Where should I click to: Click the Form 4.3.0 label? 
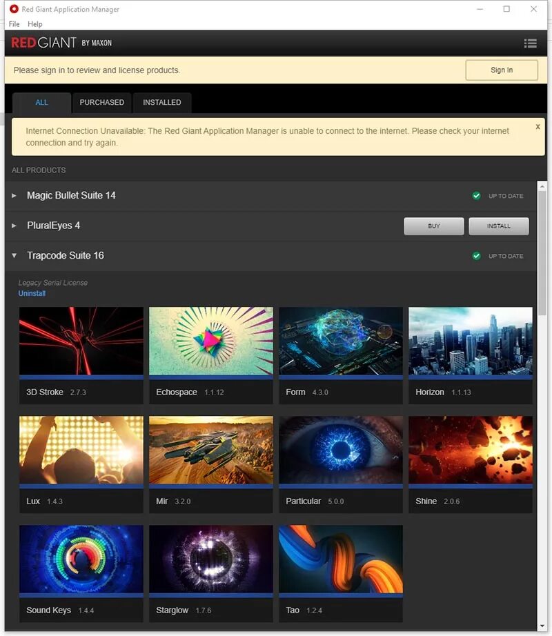tap(307, 392)
